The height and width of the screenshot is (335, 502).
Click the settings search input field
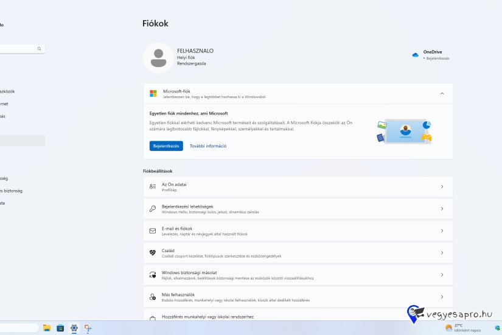(x=18, y=49)
